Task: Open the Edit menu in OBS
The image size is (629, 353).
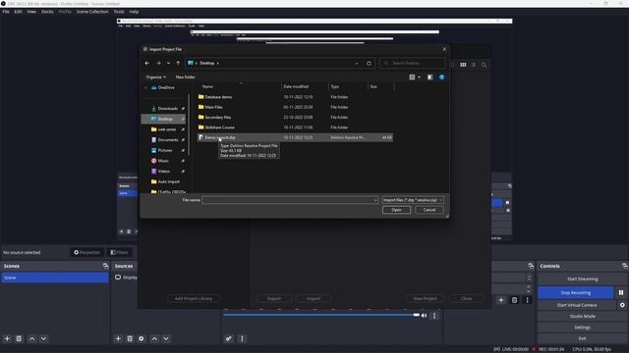Action: point(18,12)
